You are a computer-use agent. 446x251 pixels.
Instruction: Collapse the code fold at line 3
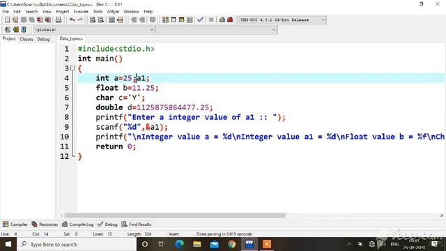pos(72,68)
